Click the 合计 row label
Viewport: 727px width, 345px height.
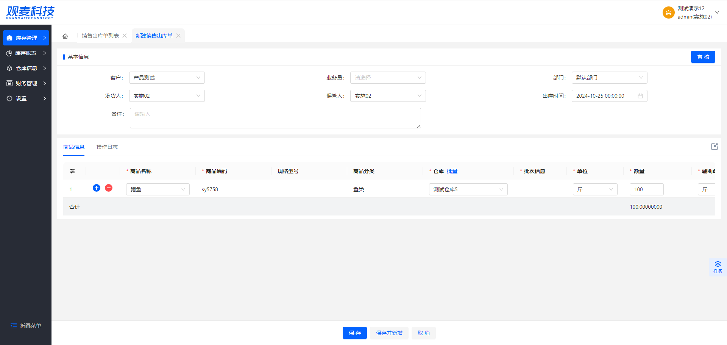[75, 207]
